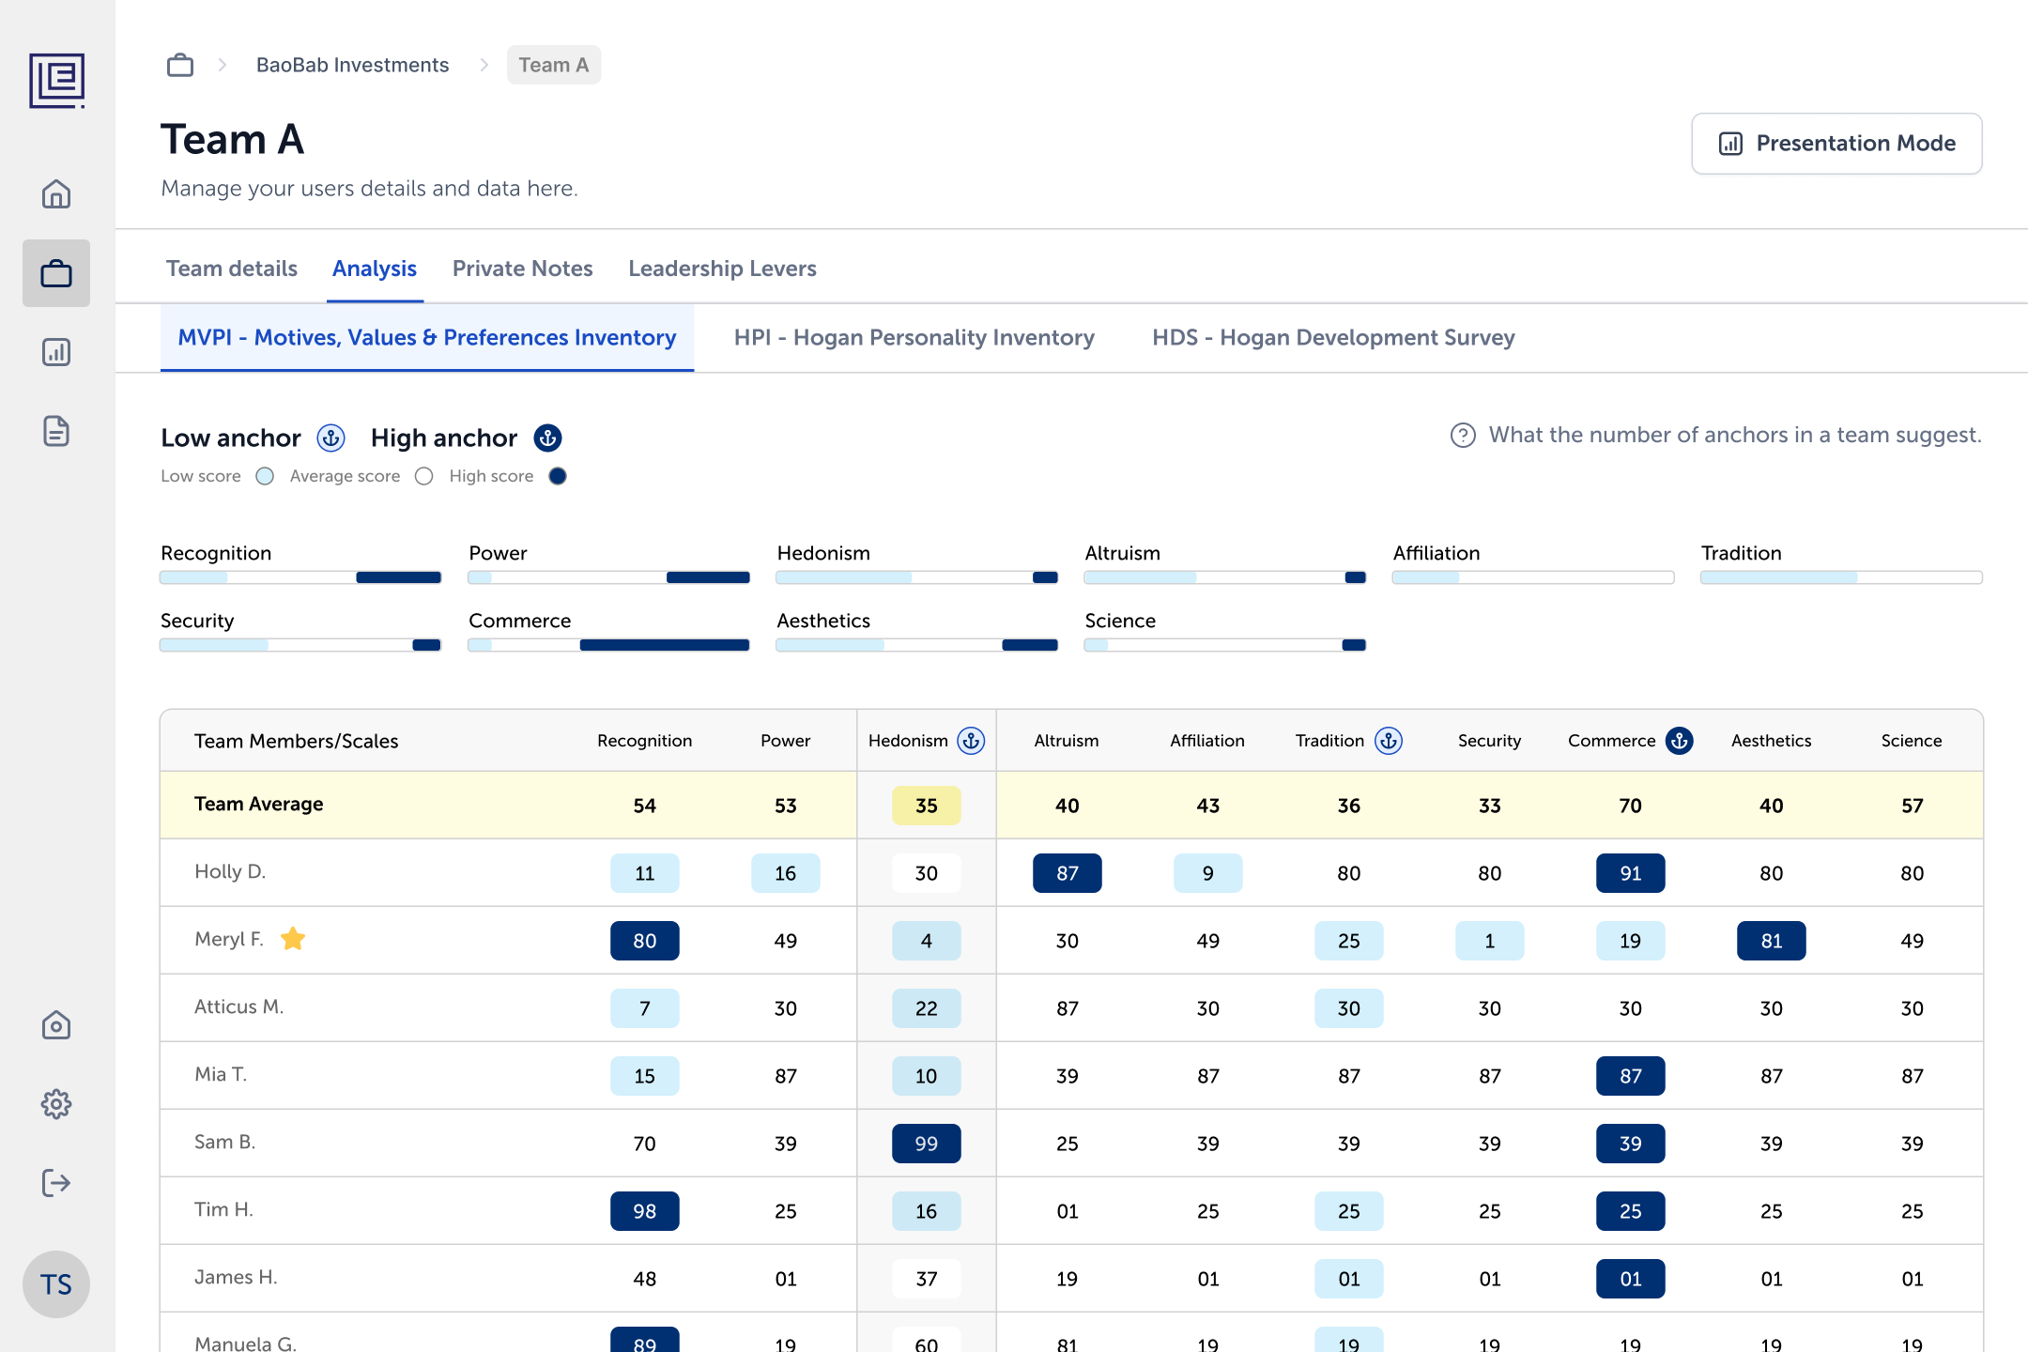Select the Low score legend circle
The image size is (2028, 1352).
tap(266, 476)
